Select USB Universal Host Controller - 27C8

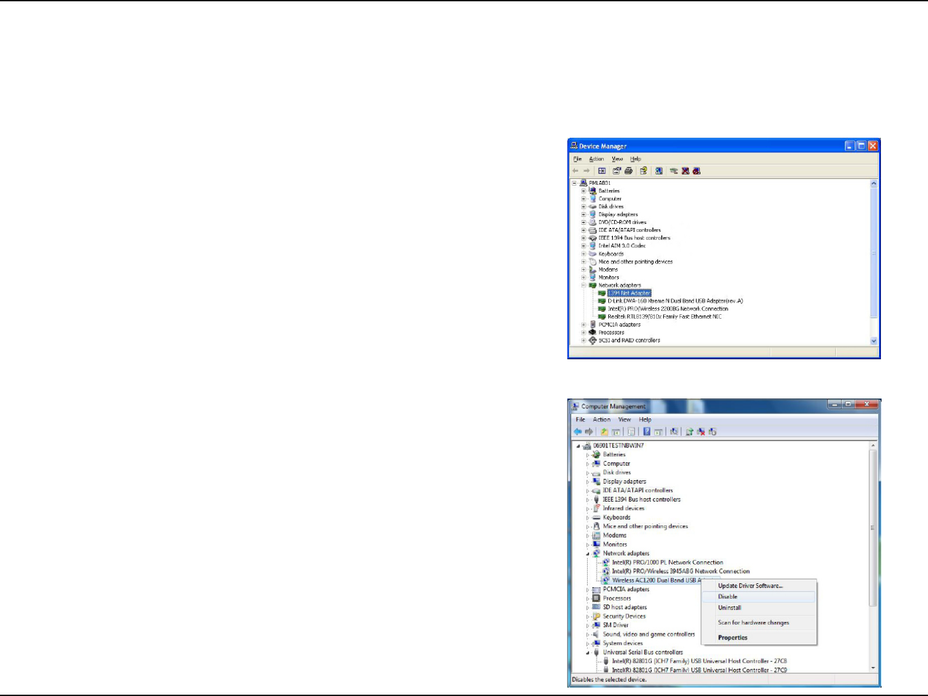pyautogui.click(x=699, y=661)
